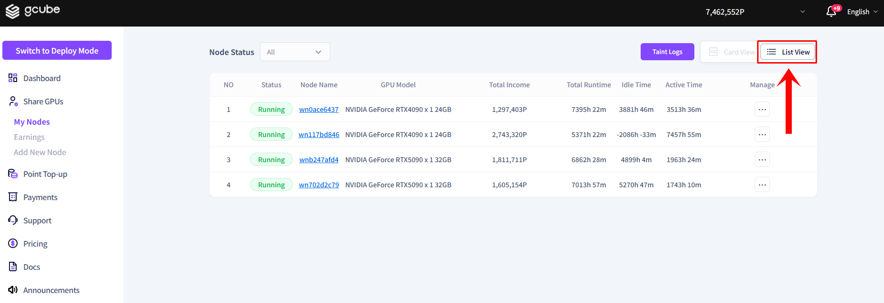Screen dimensions: 884x303
Task: Click income value 1,605,154P
Action: coord(509,185)
